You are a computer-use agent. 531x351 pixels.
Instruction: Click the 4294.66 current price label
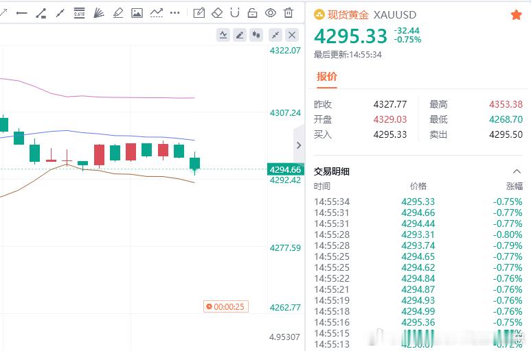(x=286, y=169)
